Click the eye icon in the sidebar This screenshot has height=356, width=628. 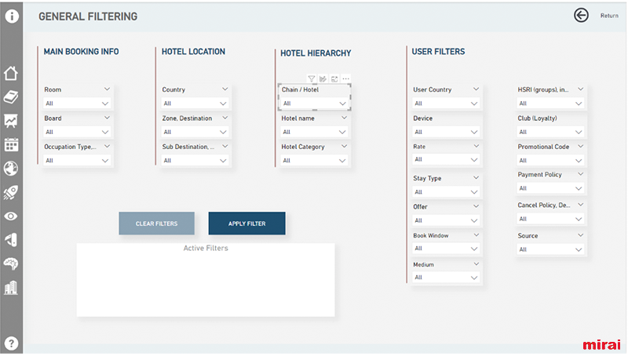(x=11, y=216)
